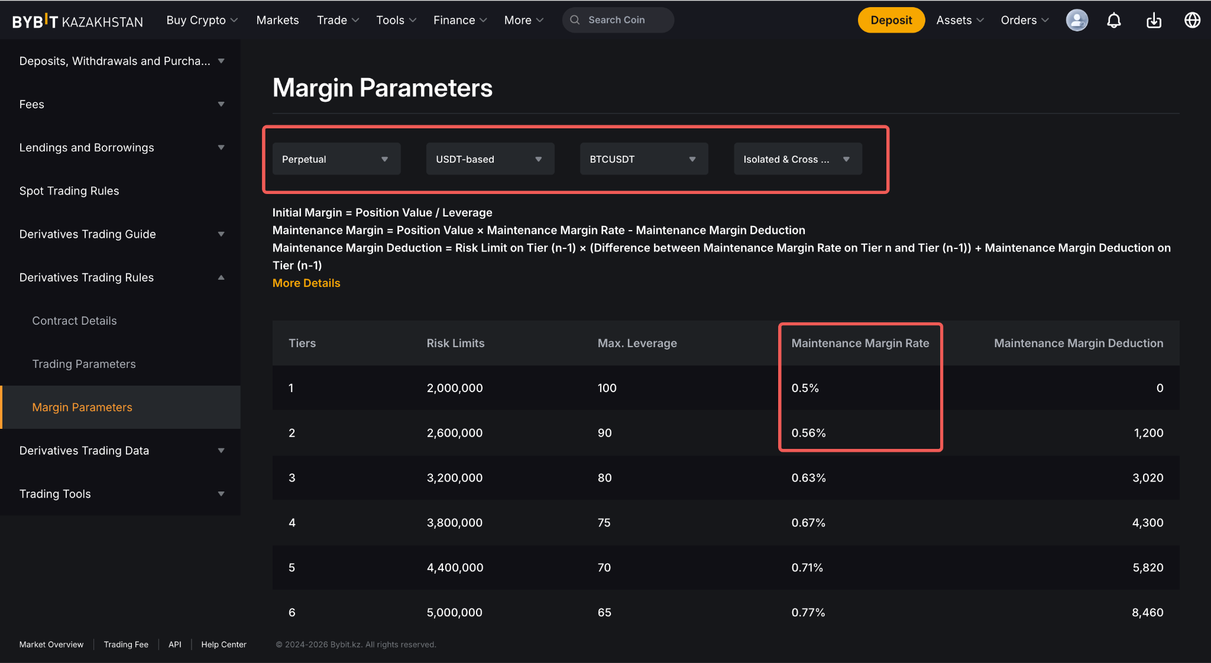Open the globe language selector icon
The image size is (1211, 663).
pyautogui.click(x=1193, y=20)
